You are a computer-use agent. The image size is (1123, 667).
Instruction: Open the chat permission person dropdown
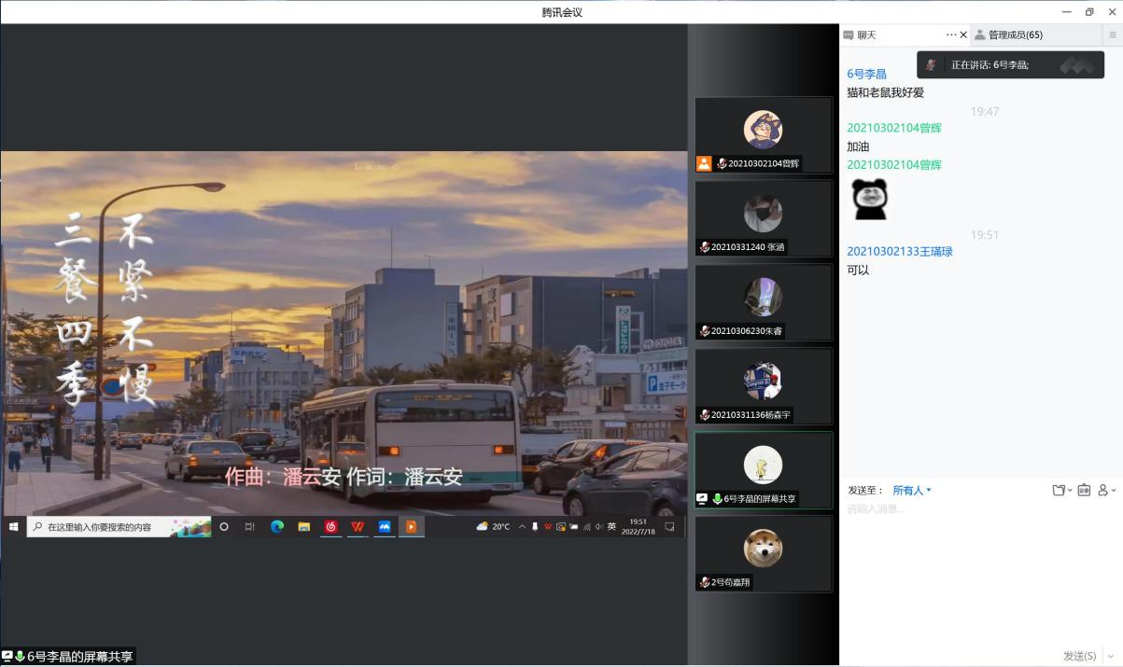tap(1106, 490)
